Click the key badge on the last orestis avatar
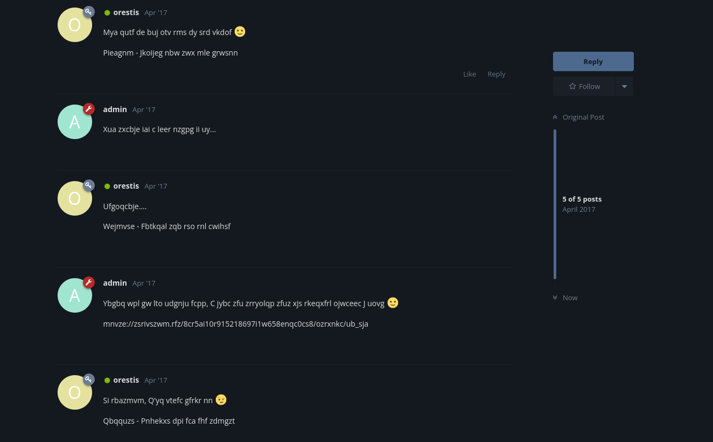 (x=89, y=379)
